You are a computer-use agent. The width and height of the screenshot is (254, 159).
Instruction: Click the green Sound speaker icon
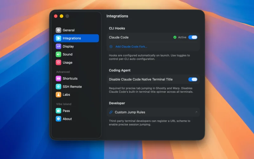(x=58, y=54)
